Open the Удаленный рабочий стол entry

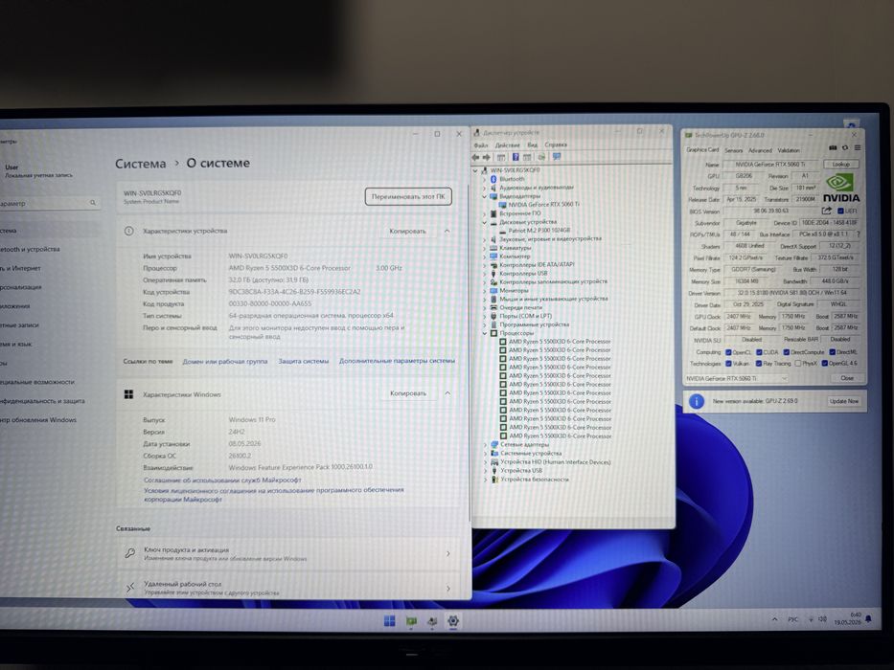pos(288,588)
